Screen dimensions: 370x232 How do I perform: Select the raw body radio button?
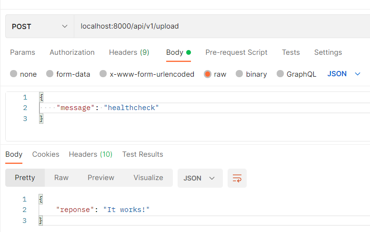coord(208,74)
